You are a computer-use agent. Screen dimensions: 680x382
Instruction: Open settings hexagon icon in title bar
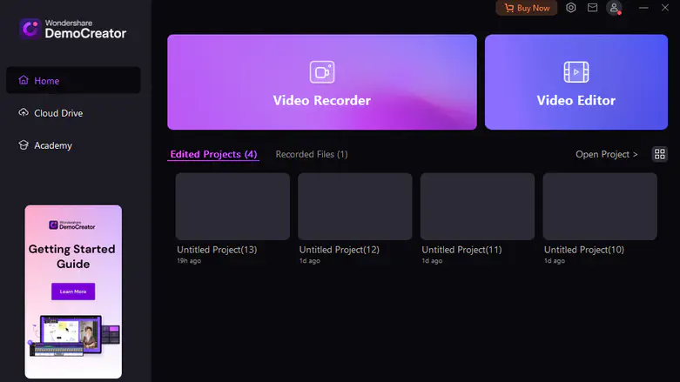pos(570,7)
